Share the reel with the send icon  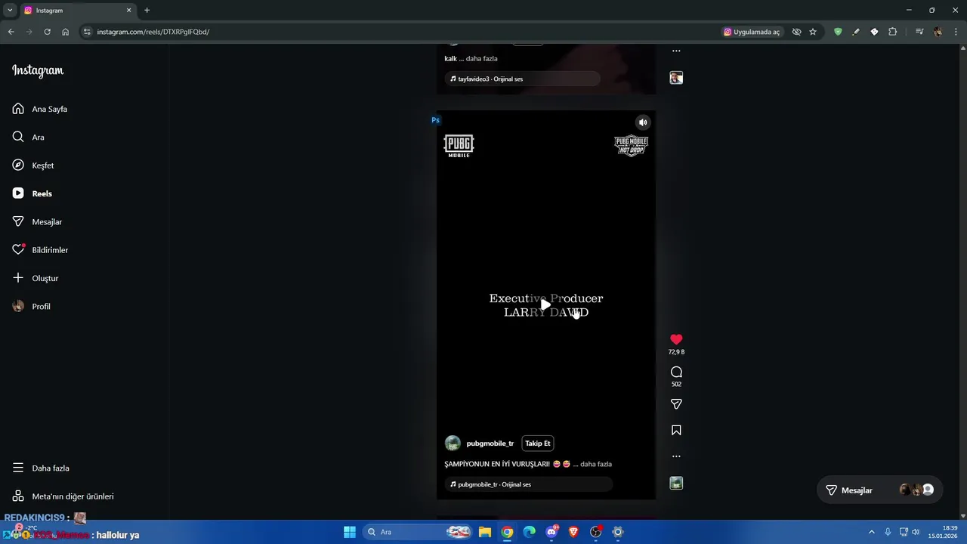[676, 404]
